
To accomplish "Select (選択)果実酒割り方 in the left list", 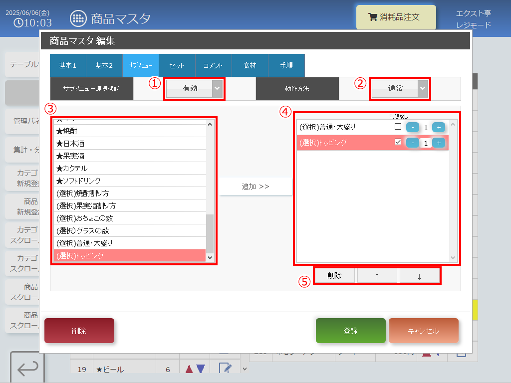I will pos(130,205).
